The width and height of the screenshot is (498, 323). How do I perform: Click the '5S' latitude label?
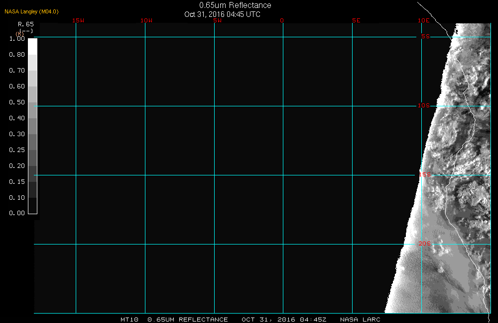[426, 36]
